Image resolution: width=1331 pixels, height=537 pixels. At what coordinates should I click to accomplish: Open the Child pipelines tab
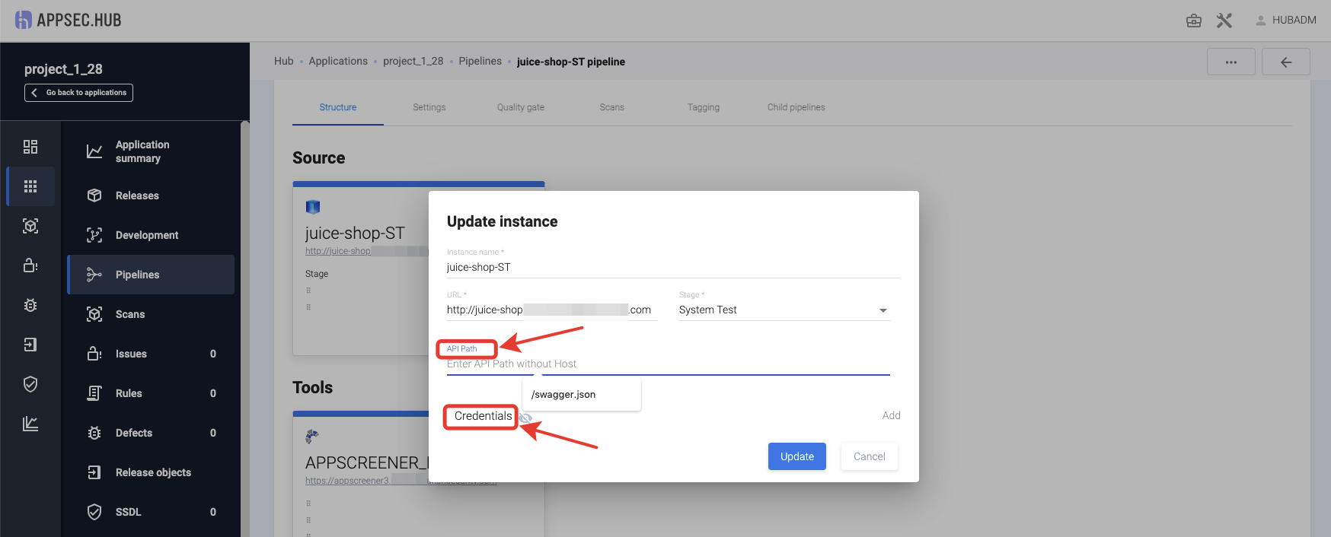(x=796, y=107)
